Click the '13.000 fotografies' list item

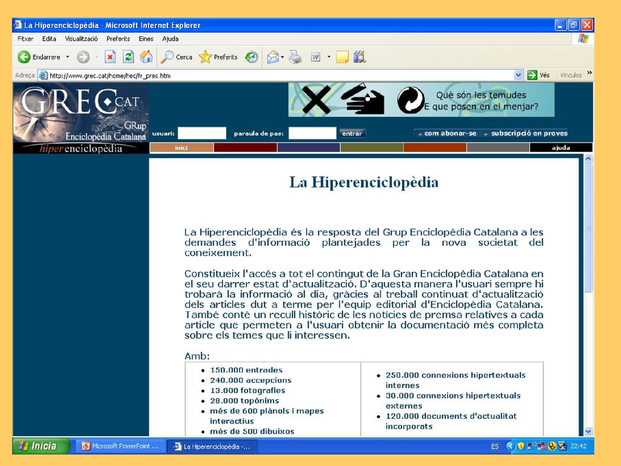247,390
